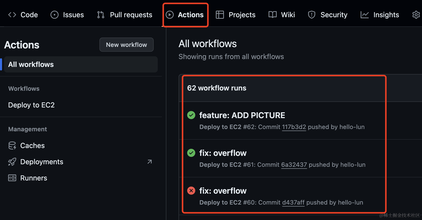Switch to the Code tab
Screen dimensions: 422x220
[x=23, y=15]
